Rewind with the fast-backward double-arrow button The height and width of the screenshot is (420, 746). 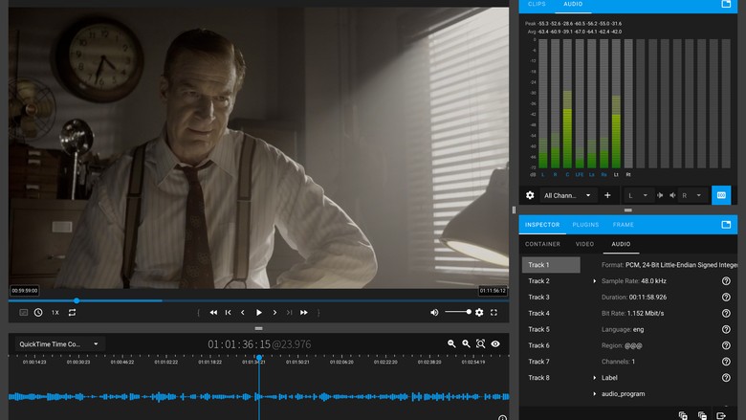(x=213, y=313)
